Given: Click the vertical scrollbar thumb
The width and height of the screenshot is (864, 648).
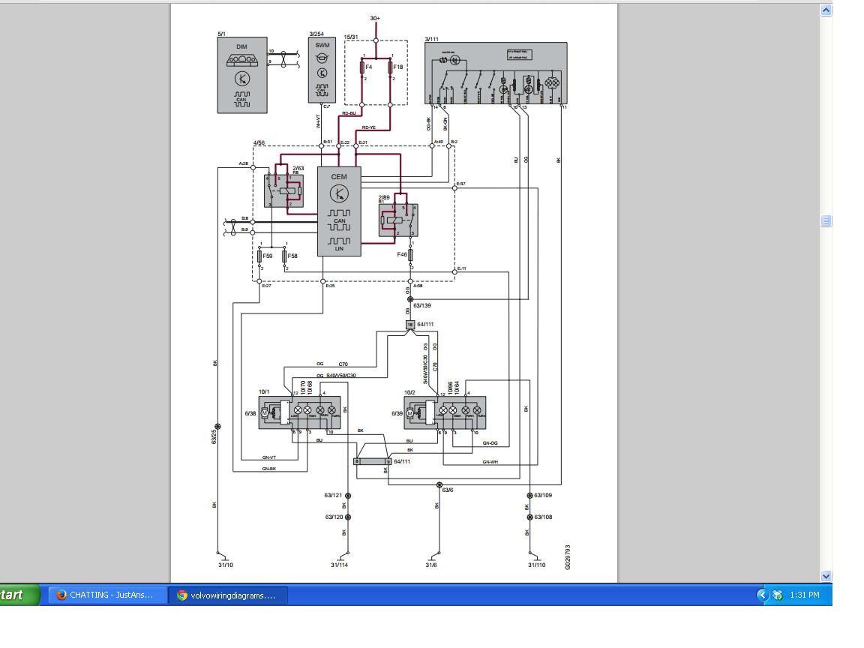Looking at the screenshot, I should pos(826,221).
